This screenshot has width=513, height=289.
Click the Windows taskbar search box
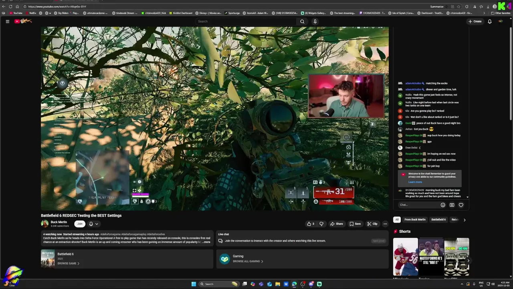click(x=219, y=284)
